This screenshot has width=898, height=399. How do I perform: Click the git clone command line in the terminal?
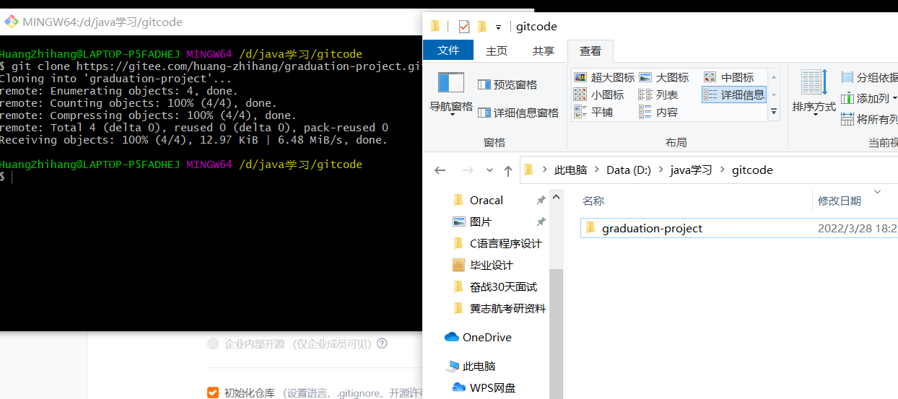(211, 66)
